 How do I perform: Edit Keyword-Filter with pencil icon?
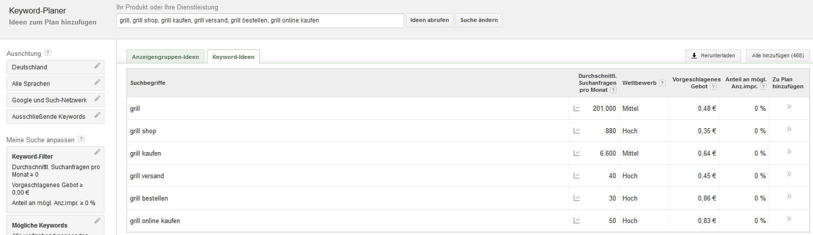coord(97,152)
